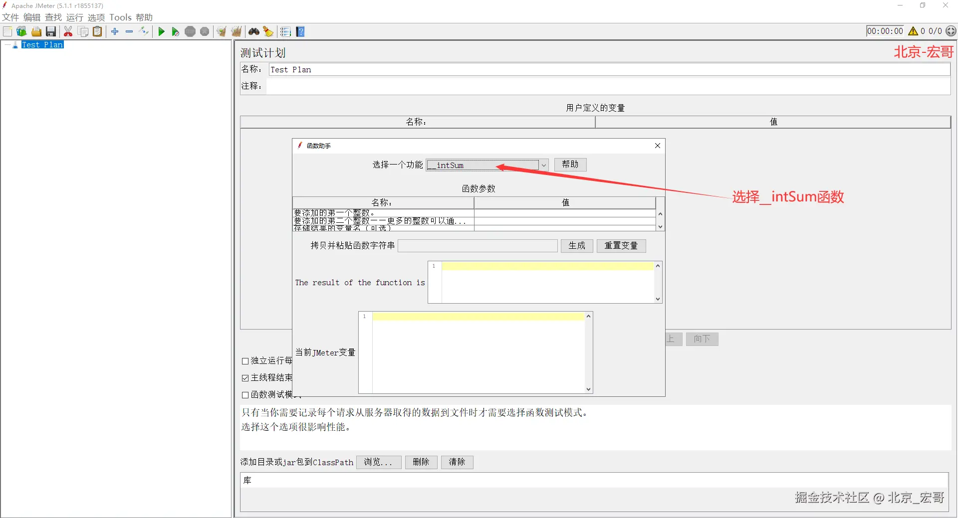Click the copy-paste function string field
This screenshot has height=518, width=958.
pyautogui.click(x=478, y=246)
